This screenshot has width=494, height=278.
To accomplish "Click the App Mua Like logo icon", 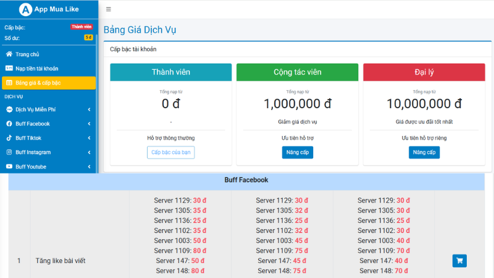I will (25, 9).
